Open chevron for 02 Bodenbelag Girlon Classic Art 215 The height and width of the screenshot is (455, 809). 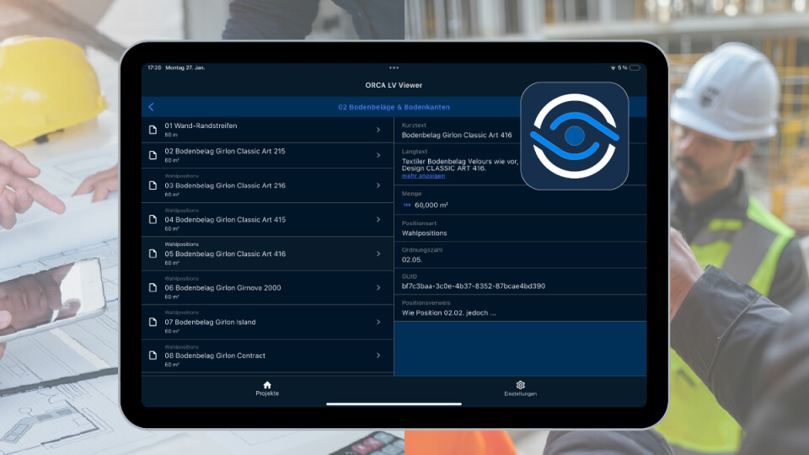pos(378,155)
